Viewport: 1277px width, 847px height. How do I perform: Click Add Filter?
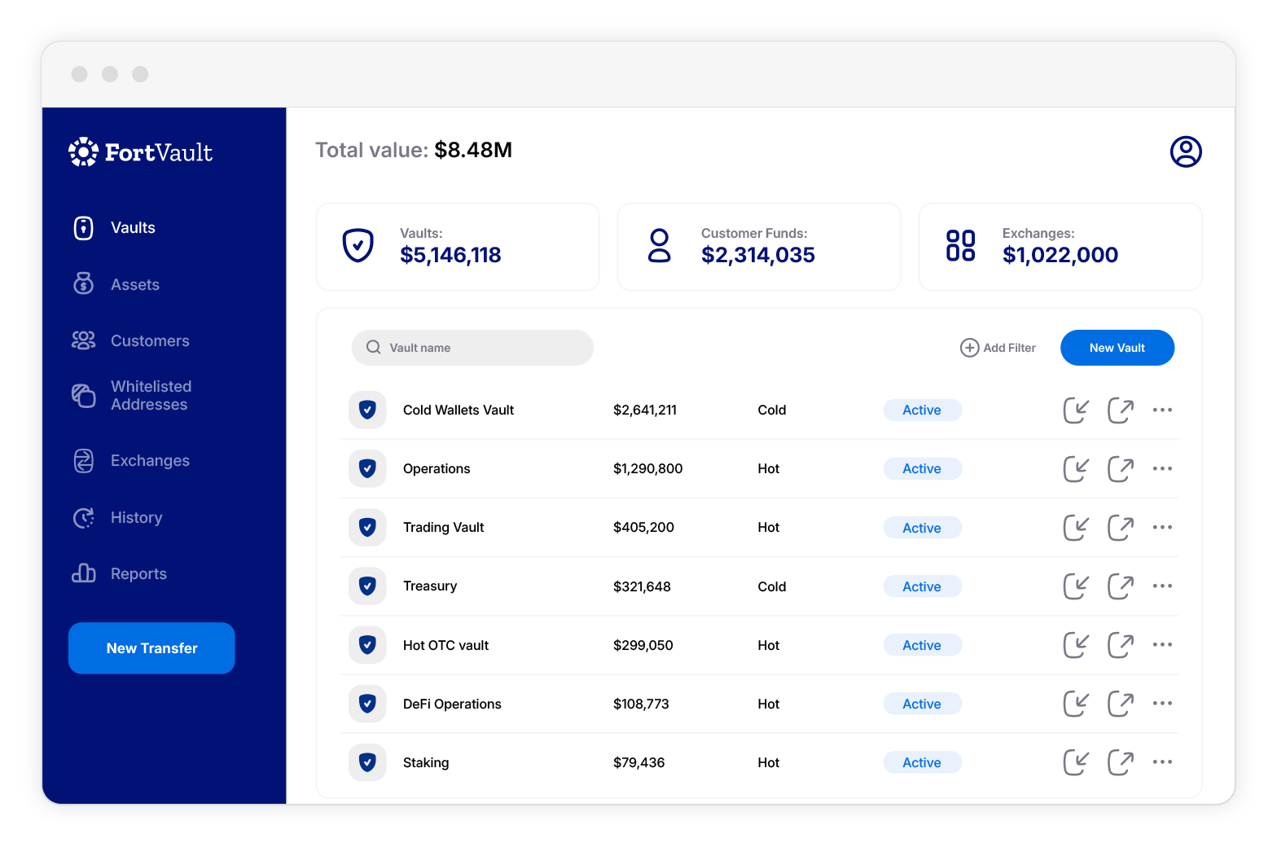point(998,348)
